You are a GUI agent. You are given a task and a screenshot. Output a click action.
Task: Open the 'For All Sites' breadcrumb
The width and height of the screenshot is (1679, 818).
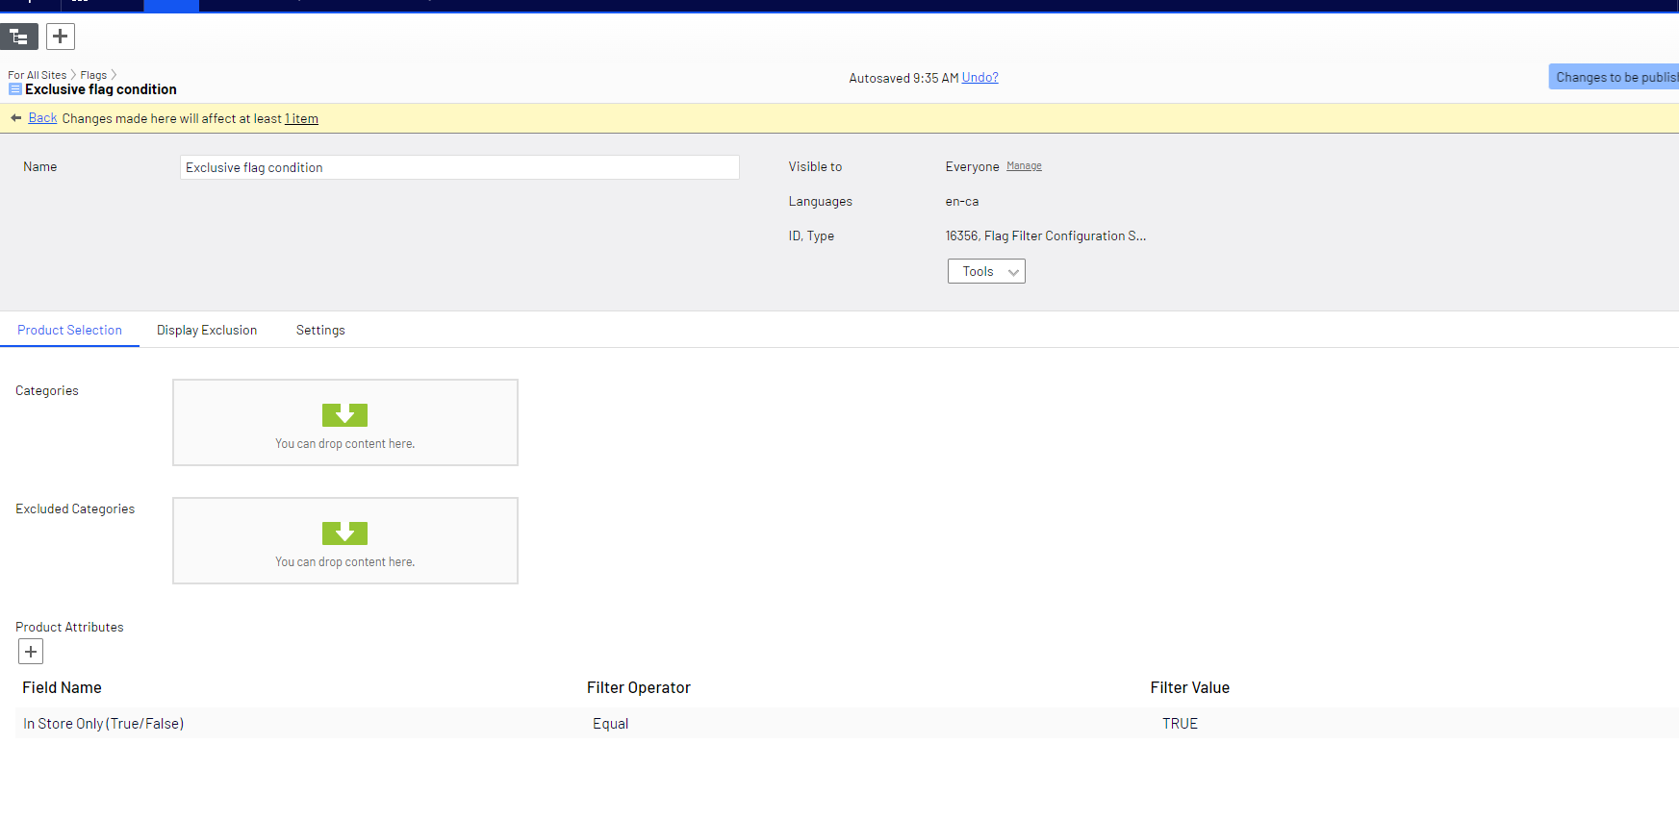(37, 75)
